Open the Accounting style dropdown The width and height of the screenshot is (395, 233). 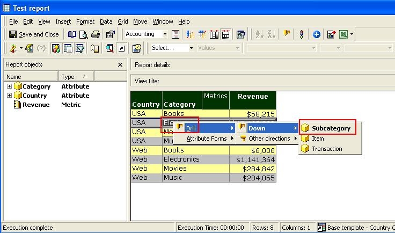pos(164,34)
